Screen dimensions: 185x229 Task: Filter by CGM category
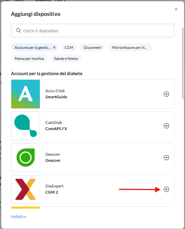tap(69, 47)
